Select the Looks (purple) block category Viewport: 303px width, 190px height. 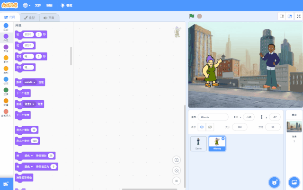(6, 38)
